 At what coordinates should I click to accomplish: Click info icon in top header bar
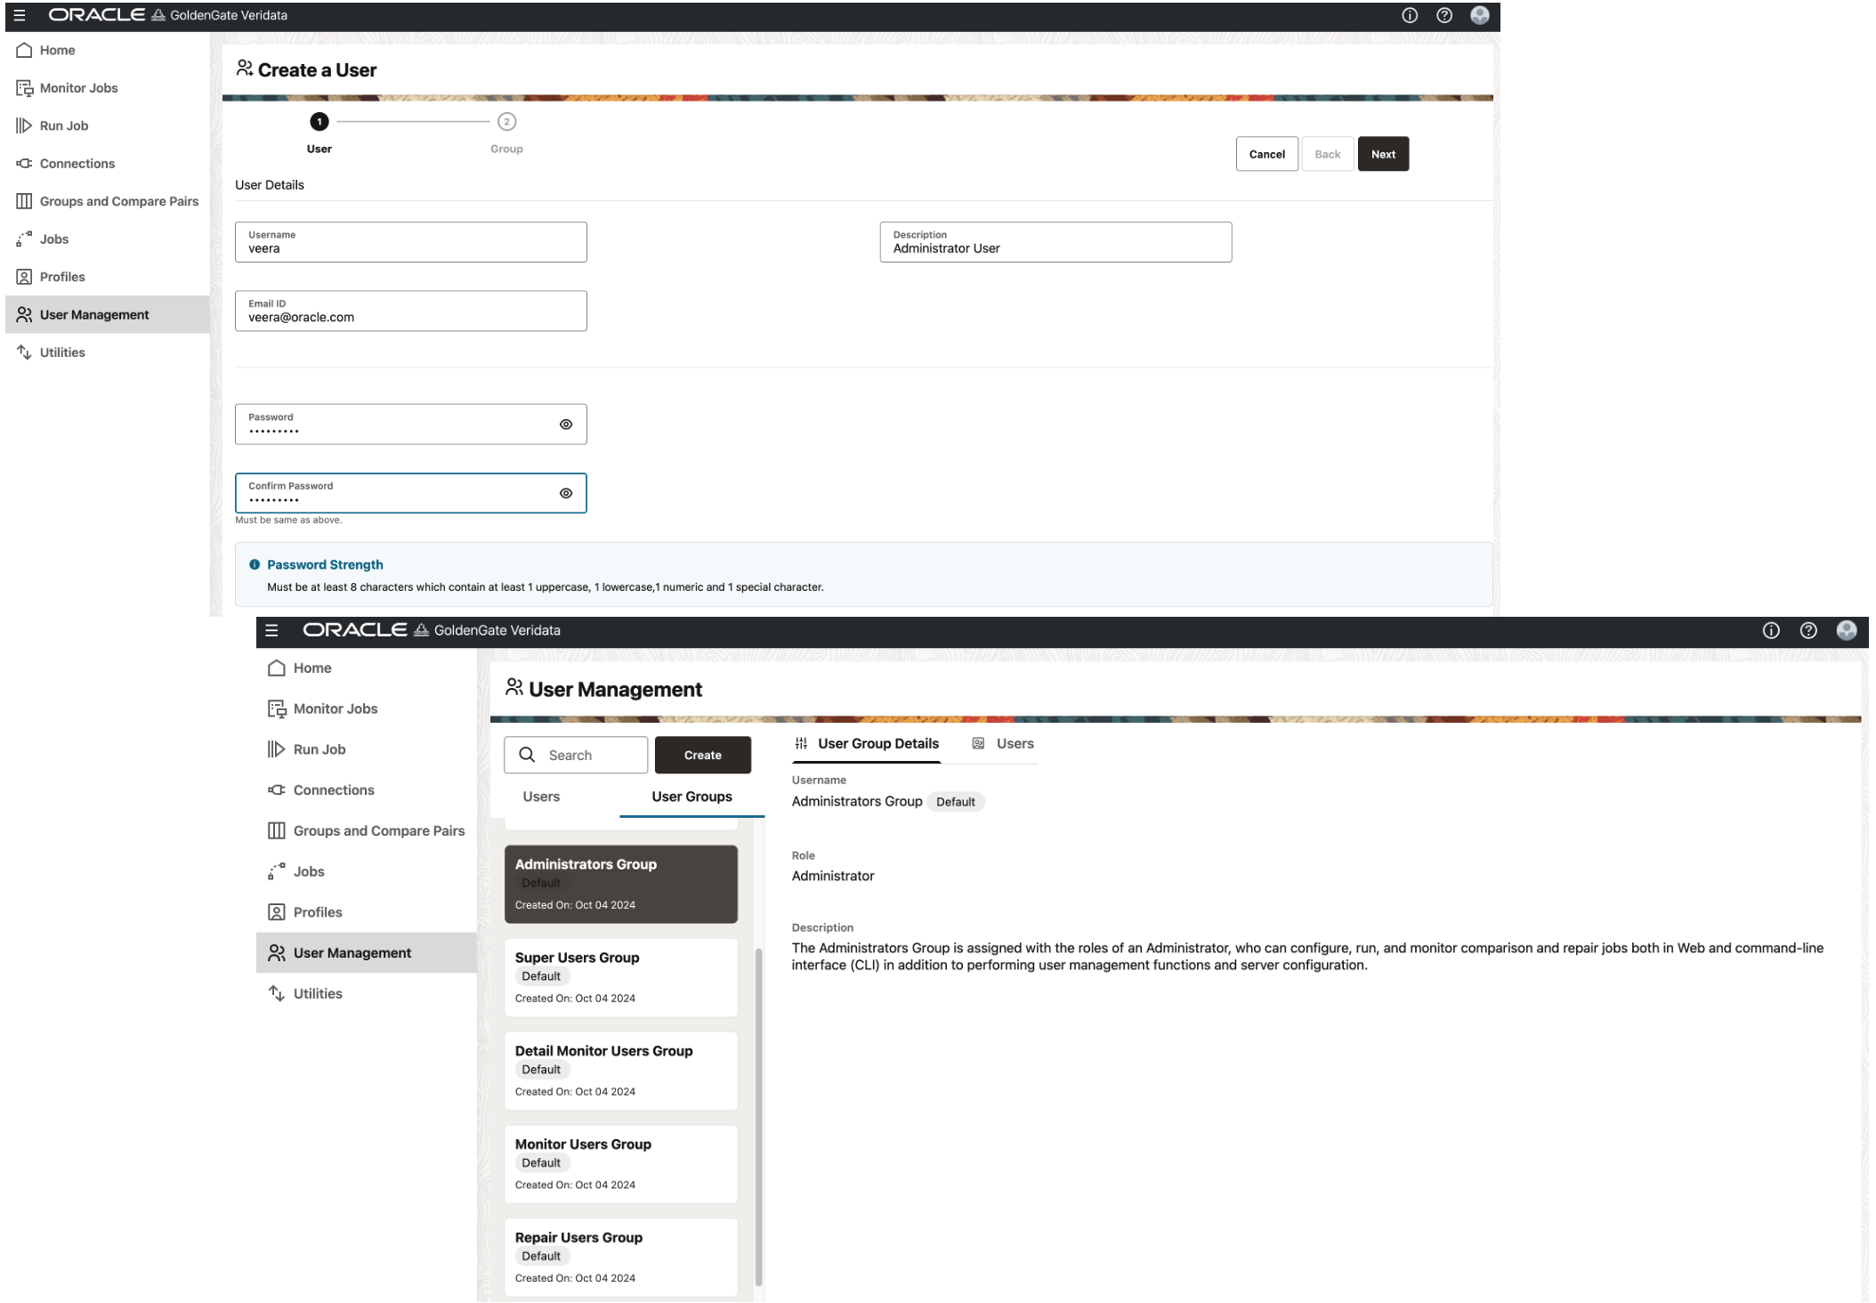pyautogui.click(x=1409, y=15)
